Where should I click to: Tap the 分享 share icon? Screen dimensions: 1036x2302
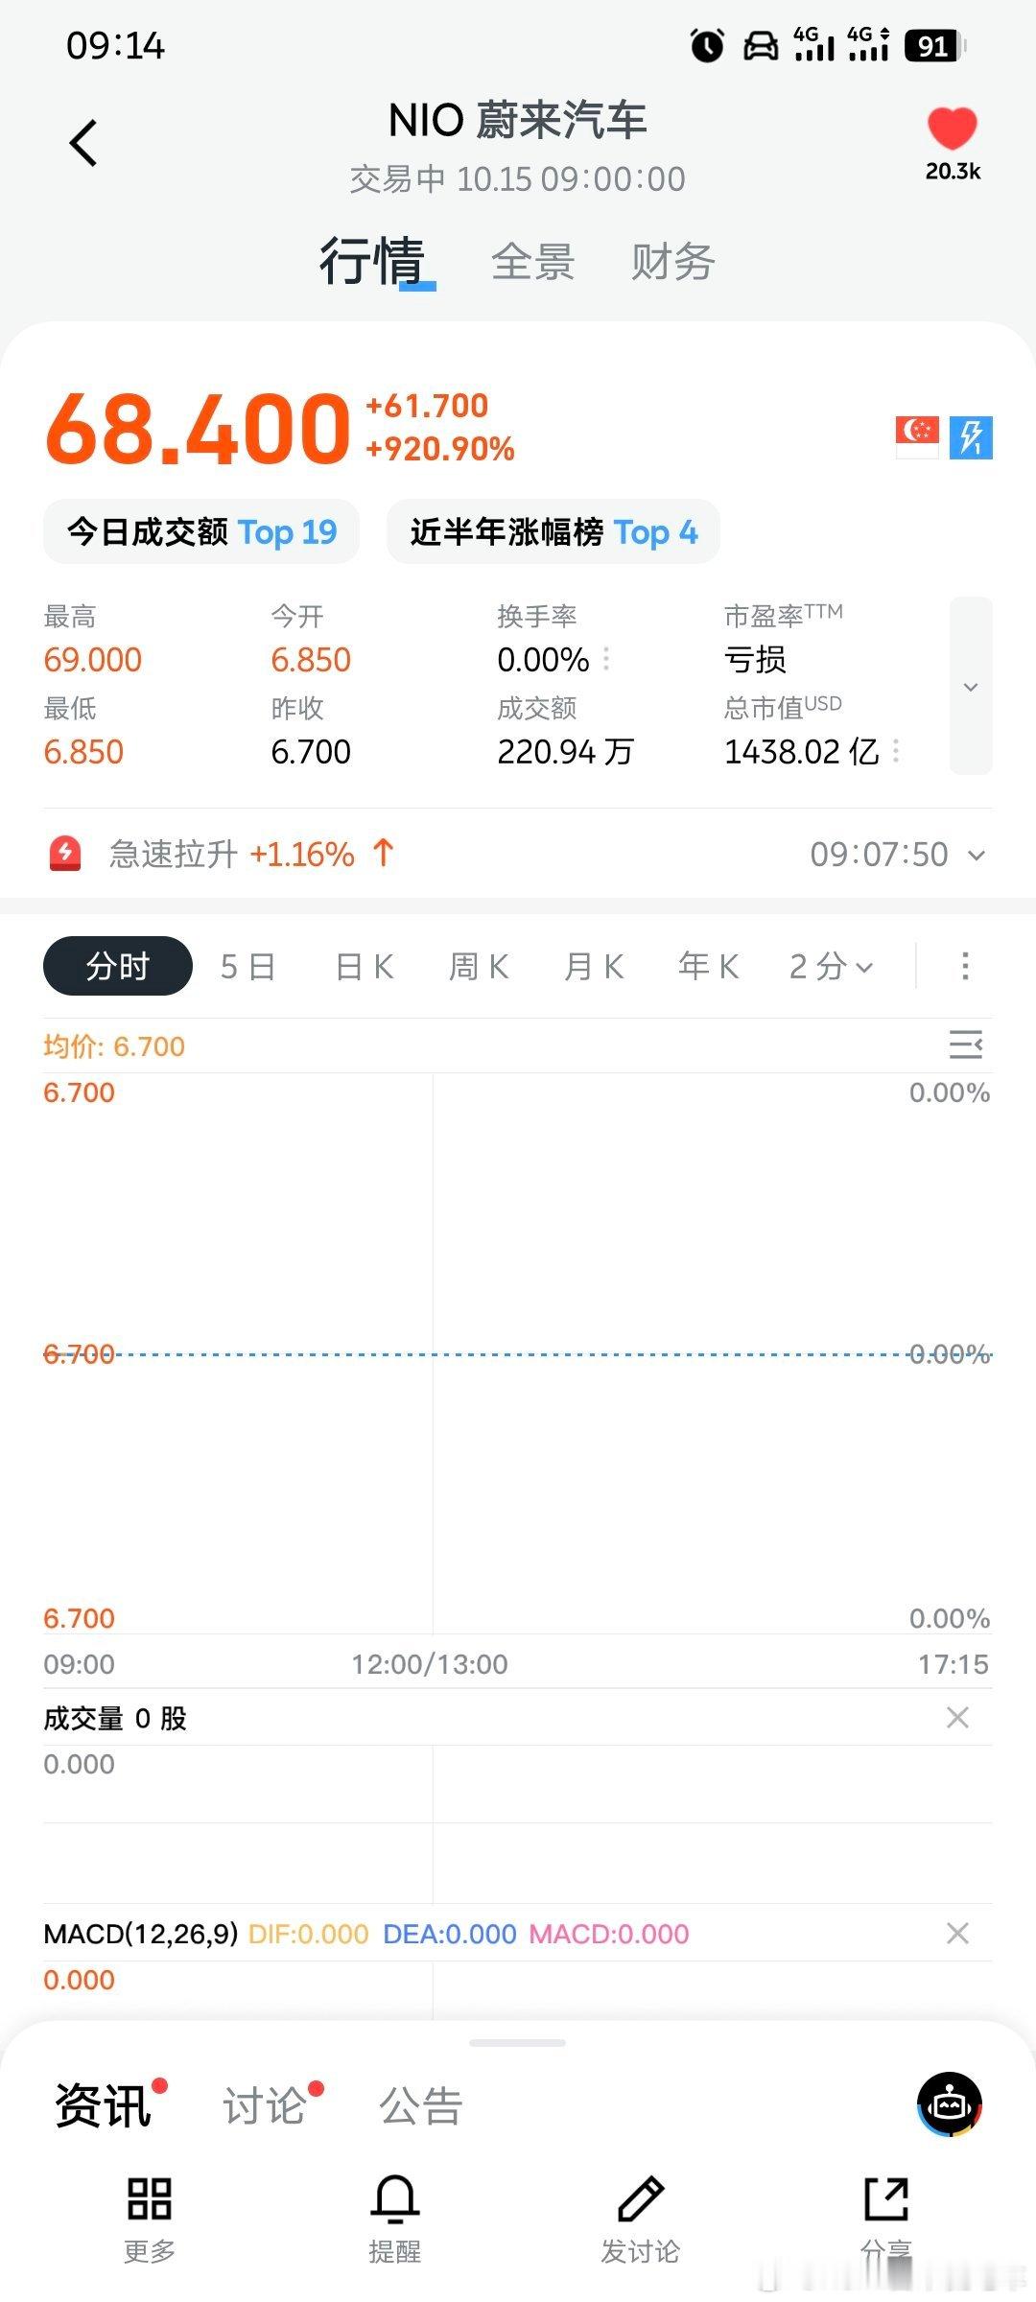pos(886,2198)
